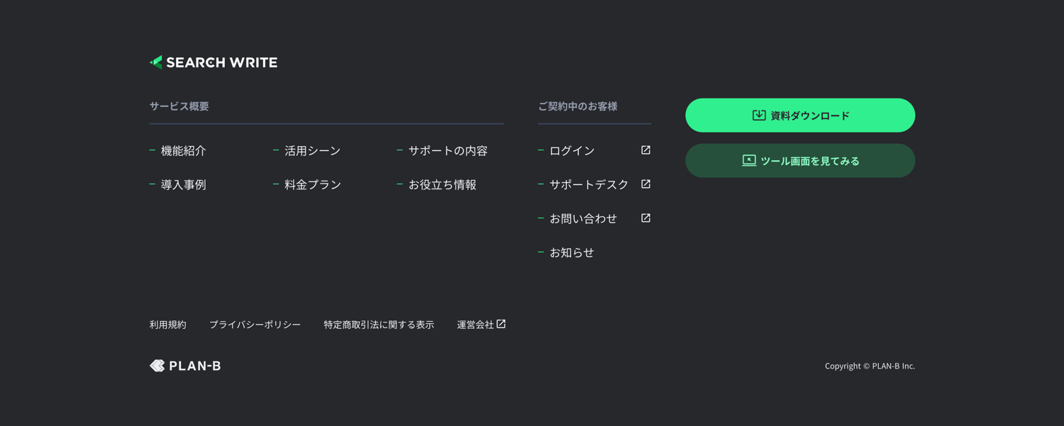
Task: Click the screen icon in ツール画面を見てみる button
Action: tap(749, 160)
